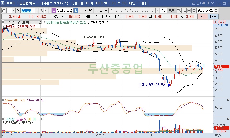The height and width of the screenshot is (138, 230).
Task: Select the 10 interval button
Action: [126, 10]
